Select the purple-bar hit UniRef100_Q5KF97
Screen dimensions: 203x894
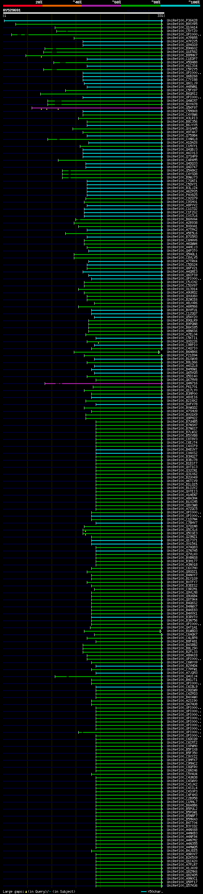coord(182,108)
